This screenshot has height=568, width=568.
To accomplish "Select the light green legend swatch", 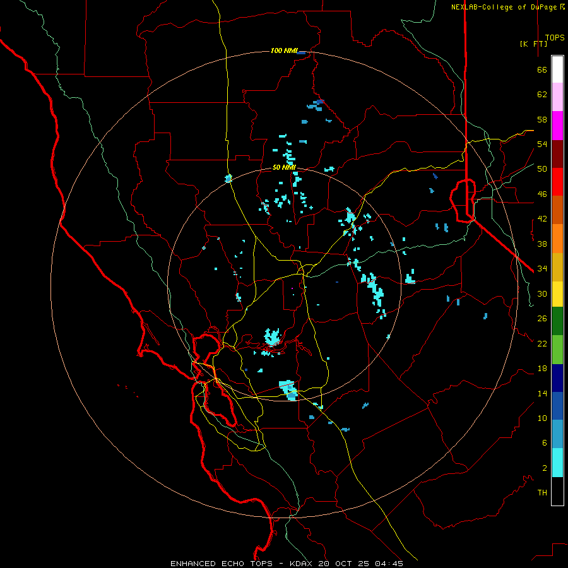I will click(x=557, y=350).
